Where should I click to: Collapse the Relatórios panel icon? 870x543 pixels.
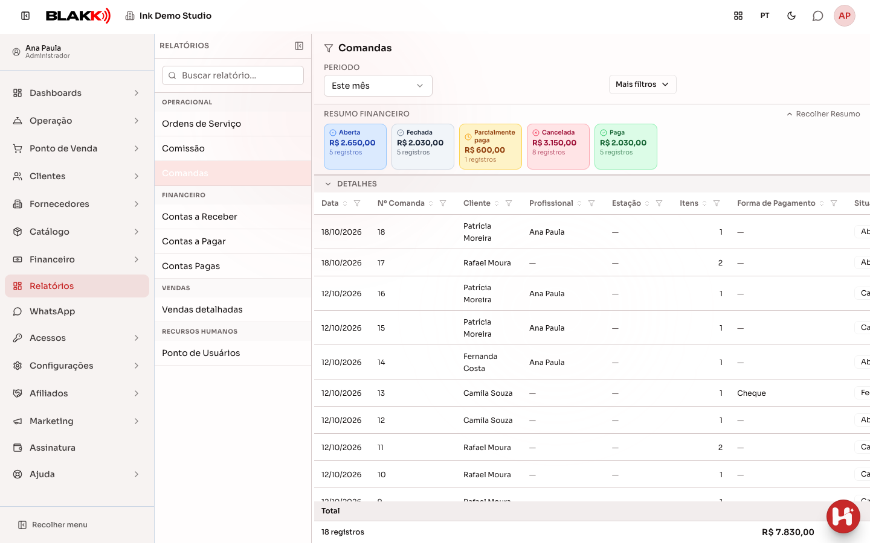coord(299,46)
